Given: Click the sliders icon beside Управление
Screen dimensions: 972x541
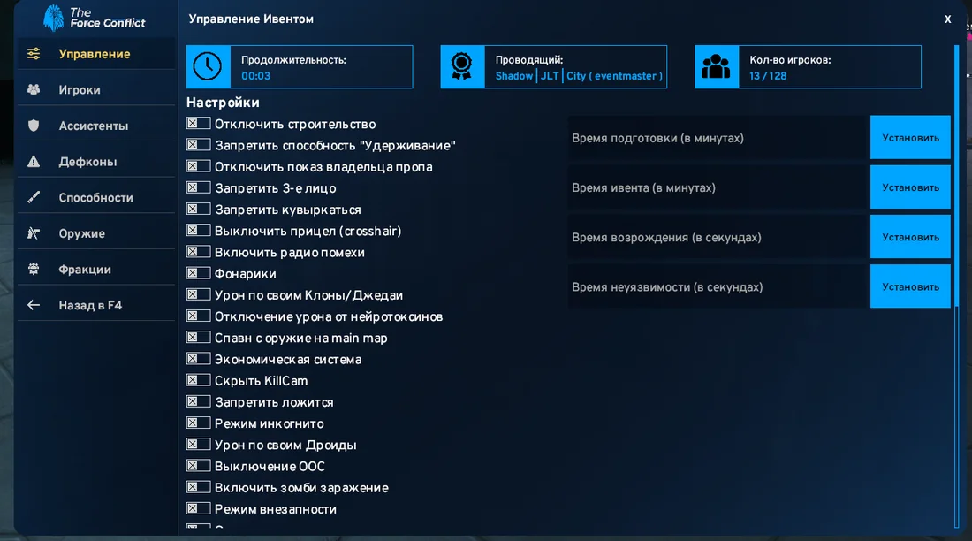Looking at the screenshot, I should [34, 54].
